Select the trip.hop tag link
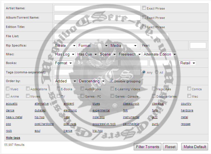The width and height of the screenshot is (211, 154). click(x=98, y=131)
